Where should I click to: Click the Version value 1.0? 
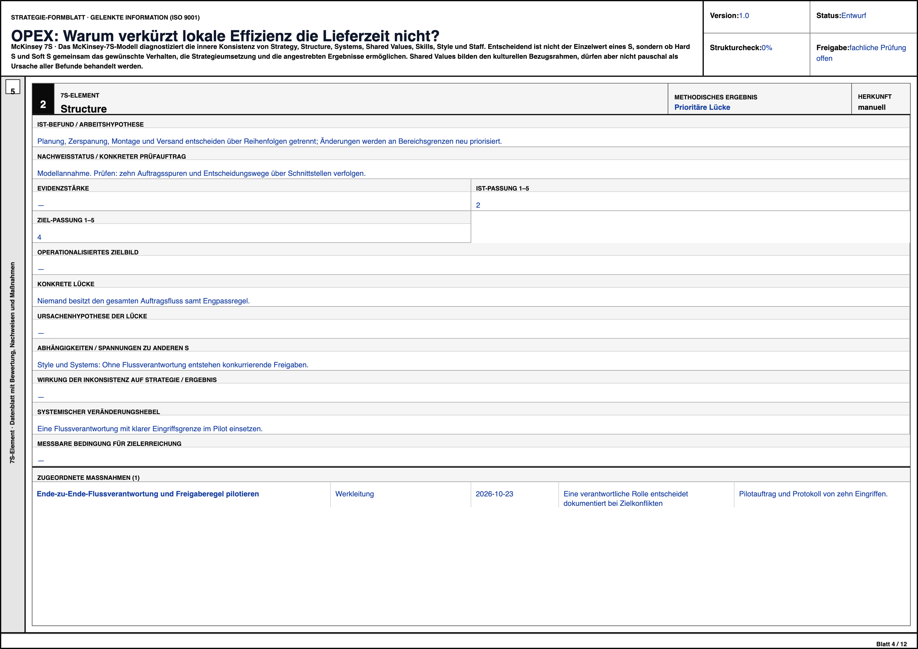[x=744, y=16]
